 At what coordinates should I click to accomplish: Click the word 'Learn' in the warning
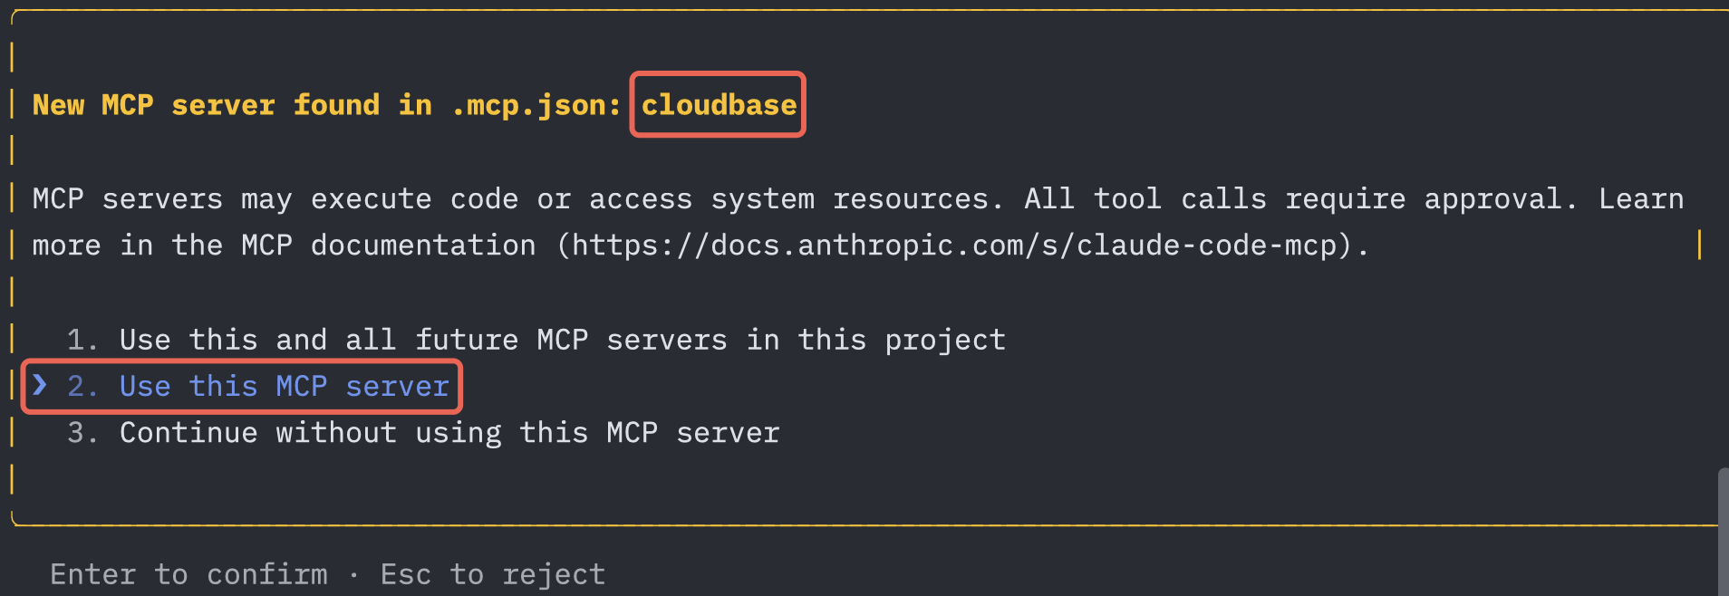tap(1641, 199)
